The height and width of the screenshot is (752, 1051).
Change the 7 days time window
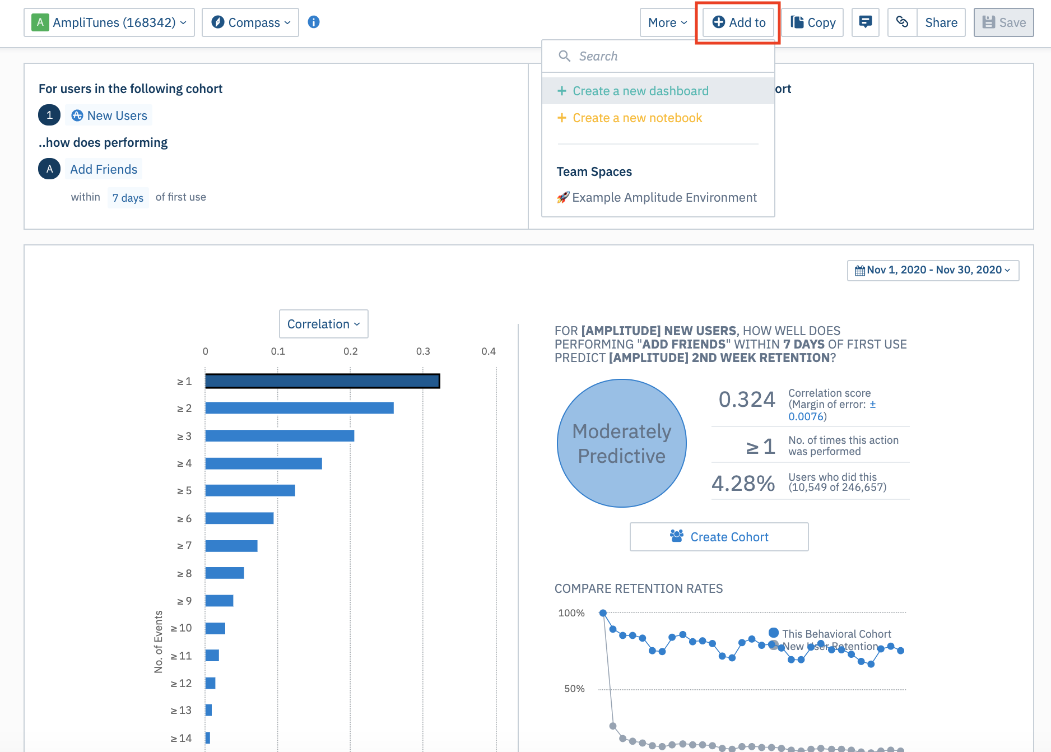[x=128, y=198]
